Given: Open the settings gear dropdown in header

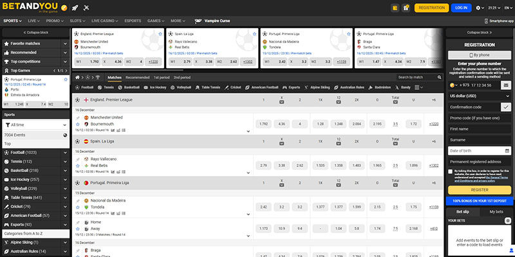Looking at the screenshot, I should pos(480,8).
